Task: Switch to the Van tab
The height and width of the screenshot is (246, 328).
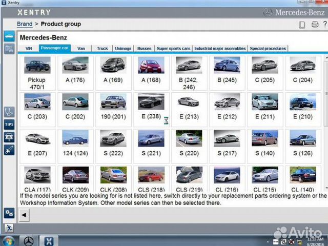Action: (81, 49)
